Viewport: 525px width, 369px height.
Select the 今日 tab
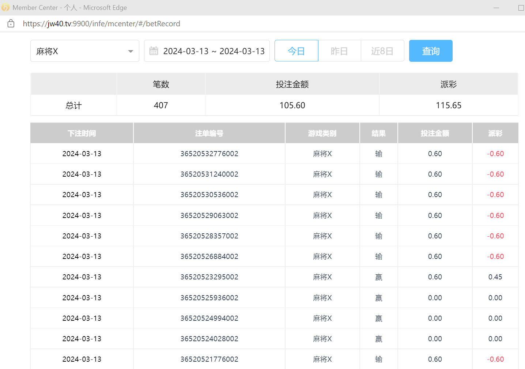coord(297,51)
